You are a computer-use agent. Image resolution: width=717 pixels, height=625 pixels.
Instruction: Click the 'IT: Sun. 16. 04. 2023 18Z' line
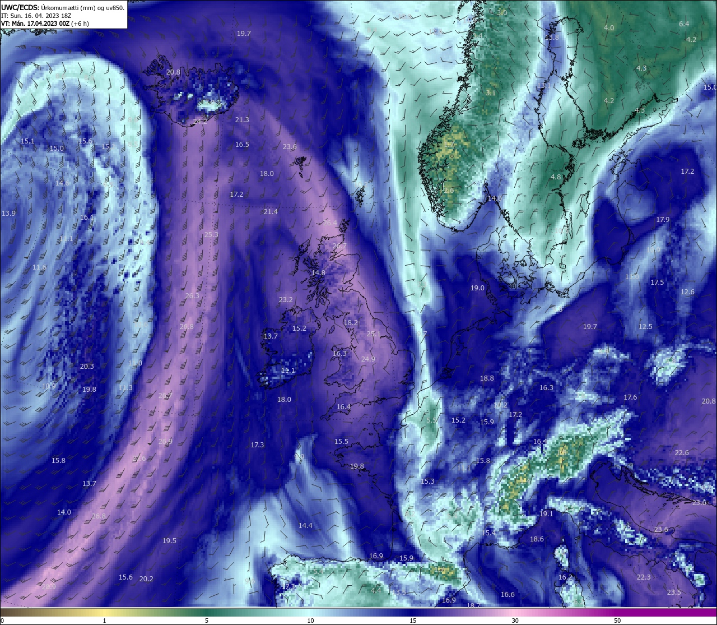click(x=36, y=16)
